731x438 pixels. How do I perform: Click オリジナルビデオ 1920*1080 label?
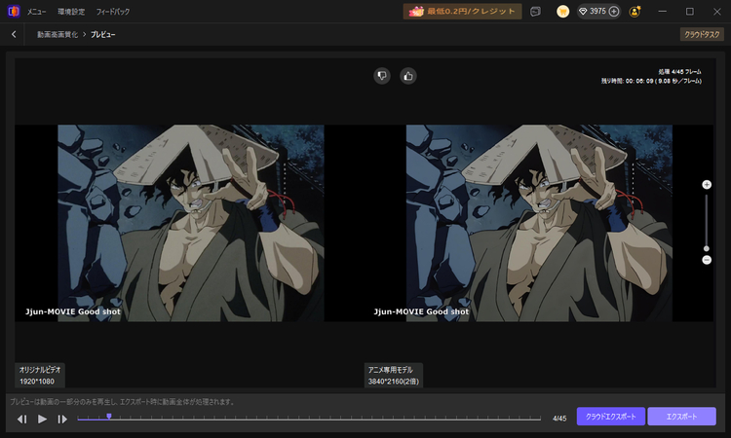[40, 375]
